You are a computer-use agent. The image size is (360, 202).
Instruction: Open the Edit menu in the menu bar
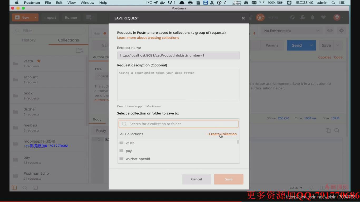(x=59, y=3)
